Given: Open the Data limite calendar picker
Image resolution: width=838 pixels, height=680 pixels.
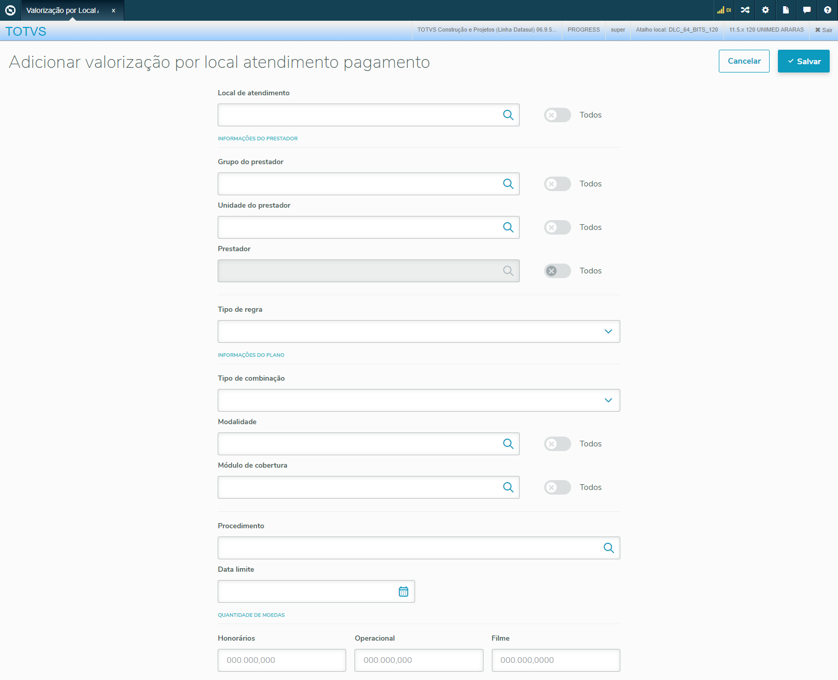Looking at the screenshot, I should [x=403, y=591].
